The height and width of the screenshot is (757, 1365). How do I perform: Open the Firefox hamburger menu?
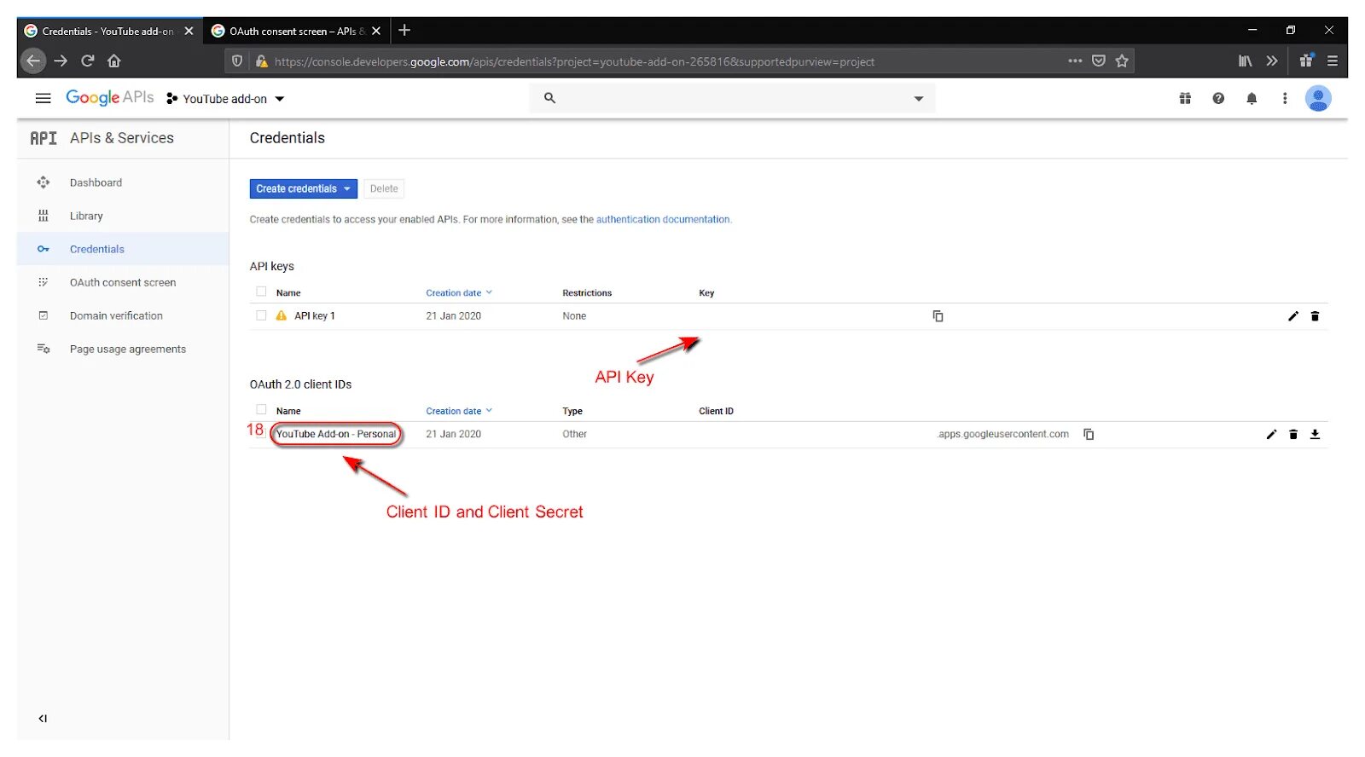(x=1332, y=61)
